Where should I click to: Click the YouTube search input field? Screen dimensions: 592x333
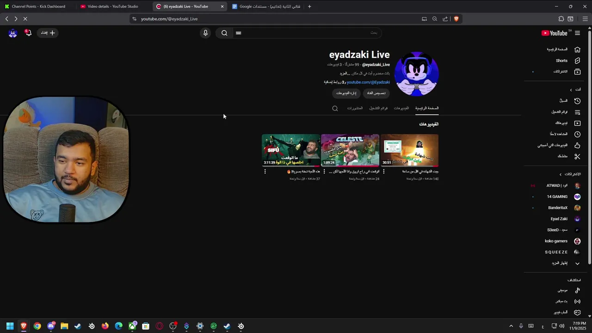pyautogui.click(x=308, y=33)
